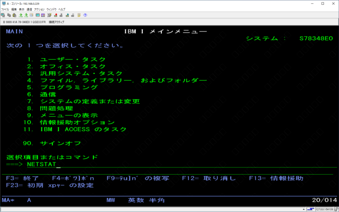
Task: Select menu option 8. 問題処理
Action: (50, 108)
